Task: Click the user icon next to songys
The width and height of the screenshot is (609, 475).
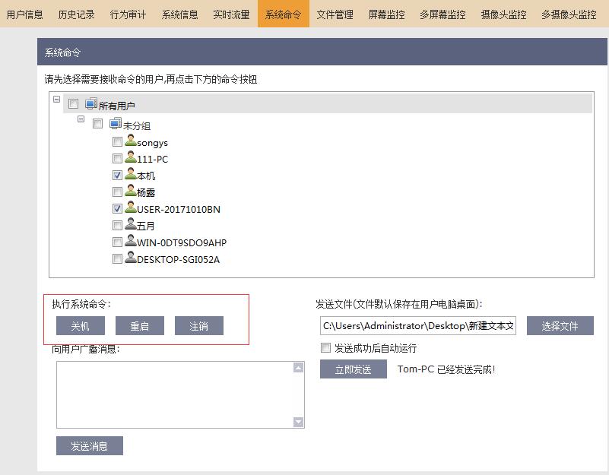Action: click(130, 141)
